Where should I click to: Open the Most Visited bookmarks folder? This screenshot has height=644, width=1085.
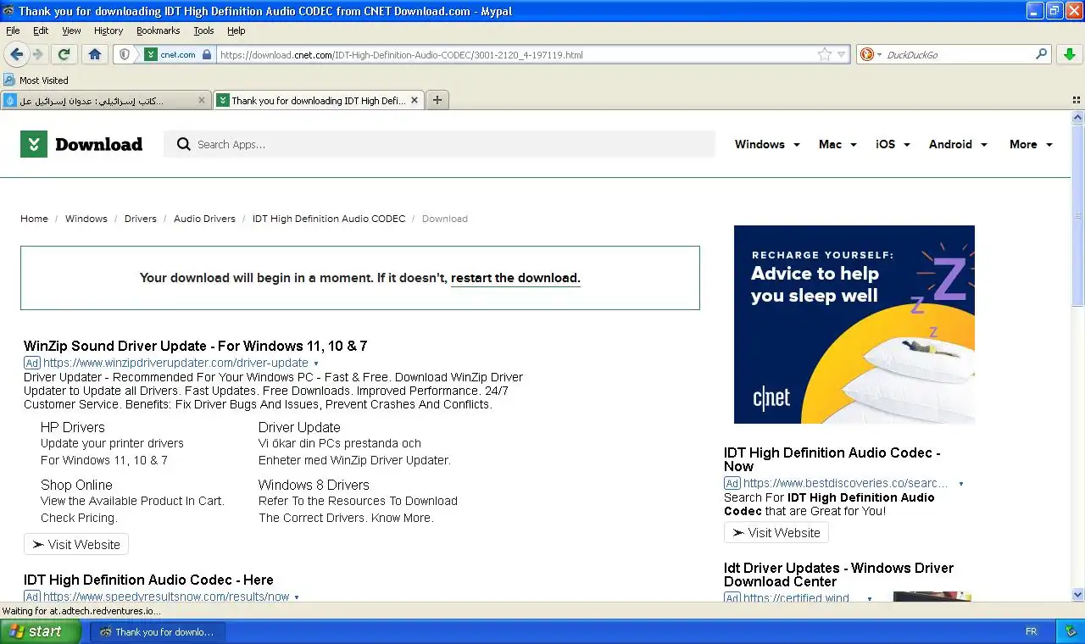[36, 80]
